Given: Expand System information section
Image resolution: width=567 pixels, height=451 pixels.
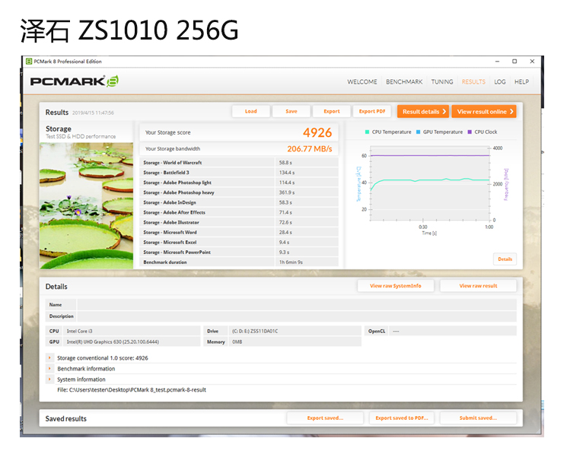Looking at the screenshot, I should coord(49,380).
